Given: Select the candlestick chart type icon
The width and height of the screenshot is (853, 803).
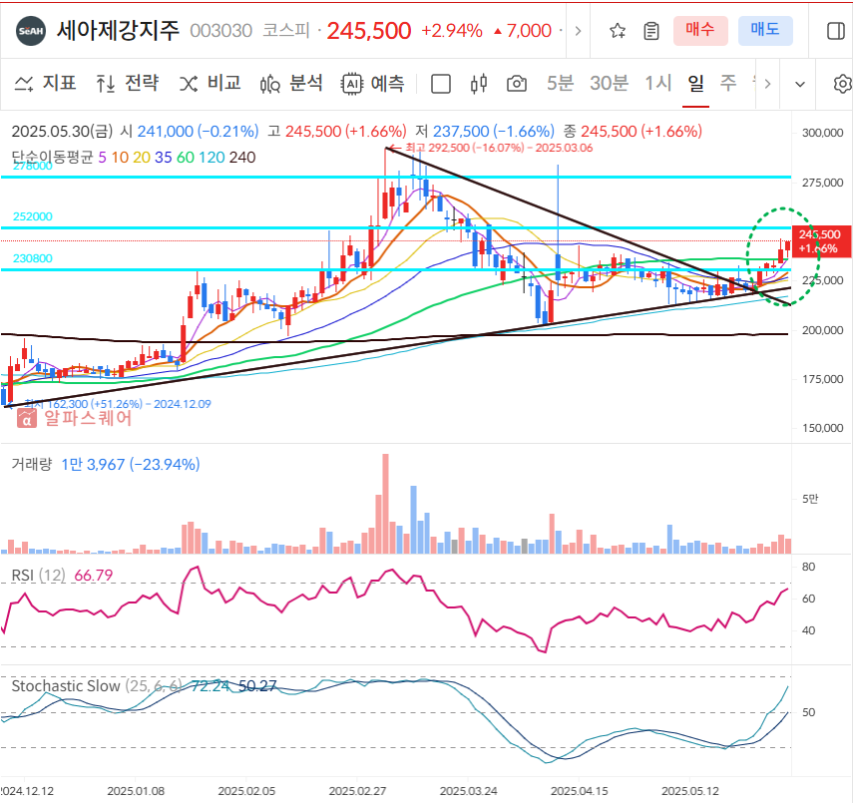Looking at the screenshot, I should (476, 84).
